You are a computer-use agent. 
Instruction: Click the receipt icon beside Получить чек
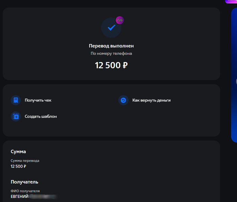[x=16, y=100]
